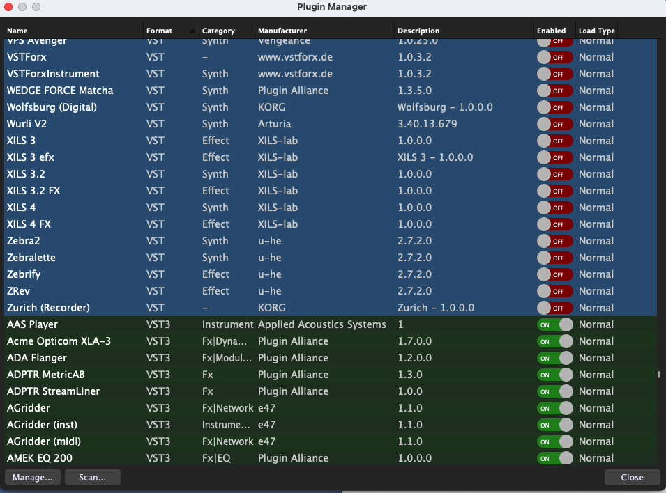
Task: Click VST3 format cell for ADA Flanger
Action: (x=158, y=358)
